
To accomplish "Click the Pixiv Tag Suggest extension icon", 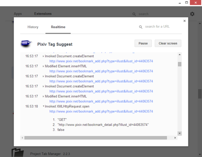I will point(26,44).
